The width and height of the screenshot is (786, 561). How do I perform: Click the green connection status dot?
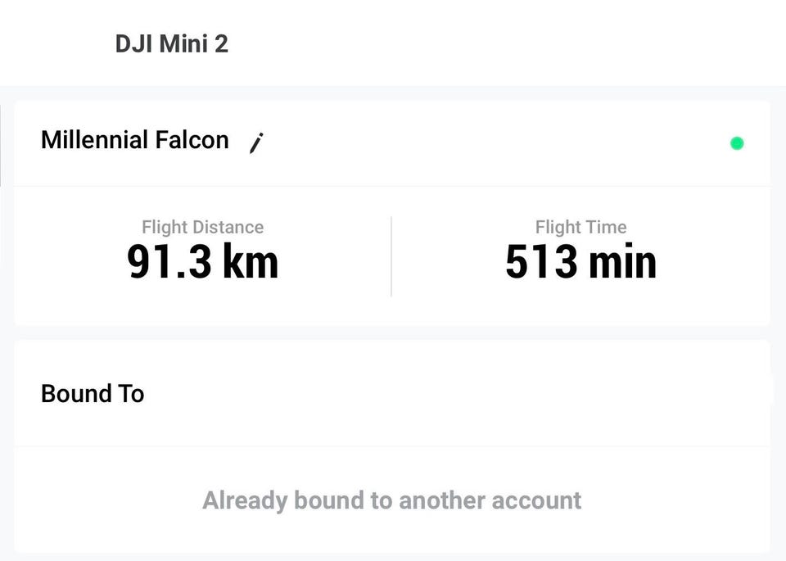(x=737, y=143)
